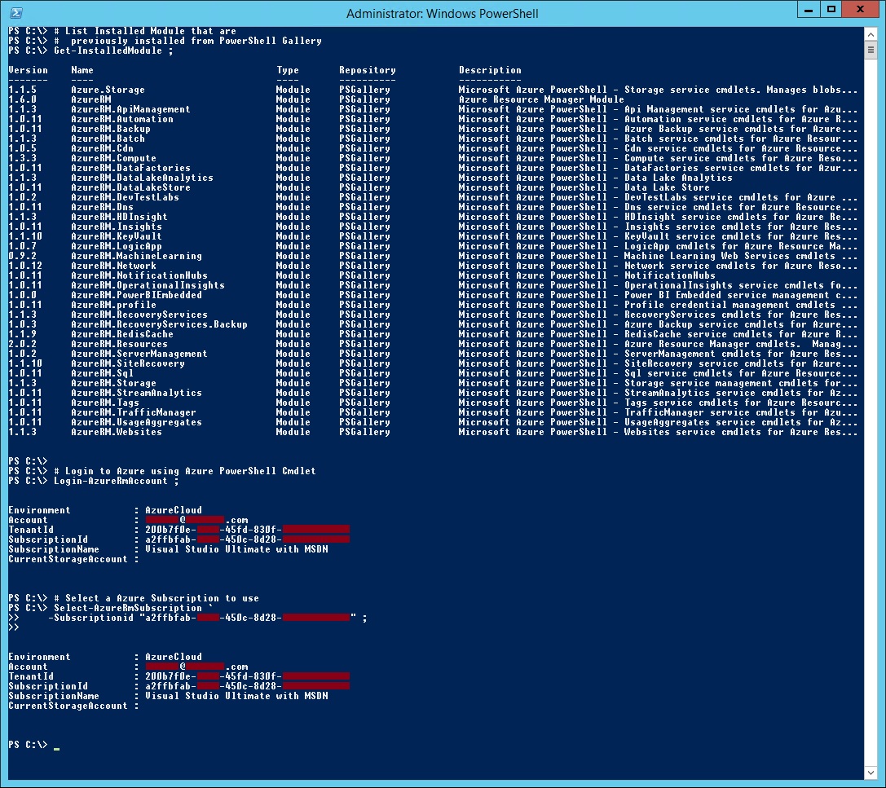The width and height of the screenshot is (886, 788).
Task: Select the AzureRM.Websites module name
Action: 117,432
